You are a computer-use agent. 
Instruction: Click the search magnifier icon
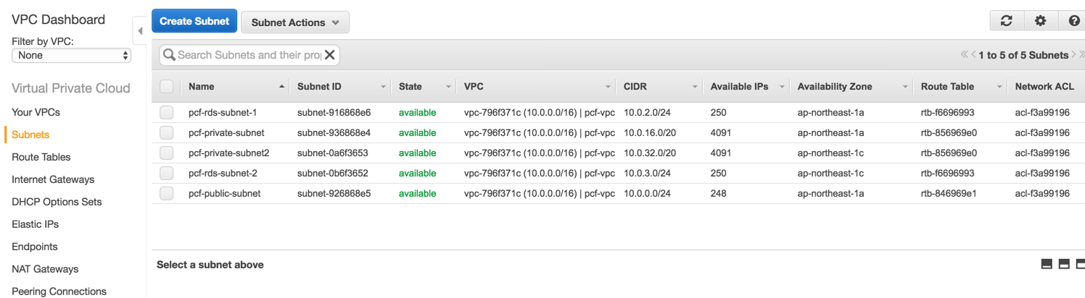click(x=170, y=55)
